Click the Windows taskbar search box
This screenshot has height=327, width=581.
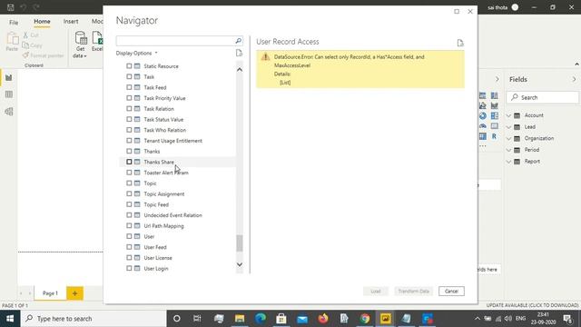click(94, 319)
